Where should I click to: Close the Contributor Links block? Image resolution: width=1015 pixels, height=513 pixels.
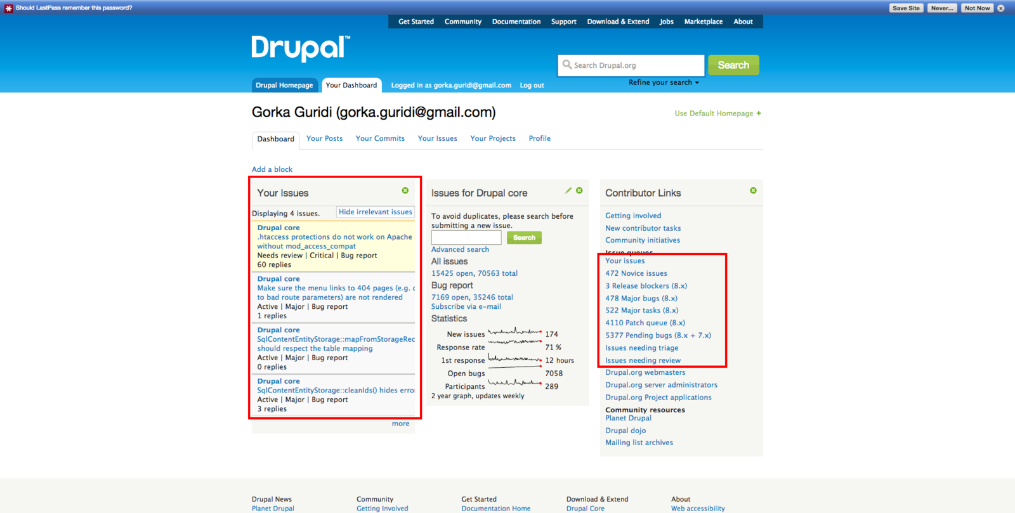pos(753,190)
